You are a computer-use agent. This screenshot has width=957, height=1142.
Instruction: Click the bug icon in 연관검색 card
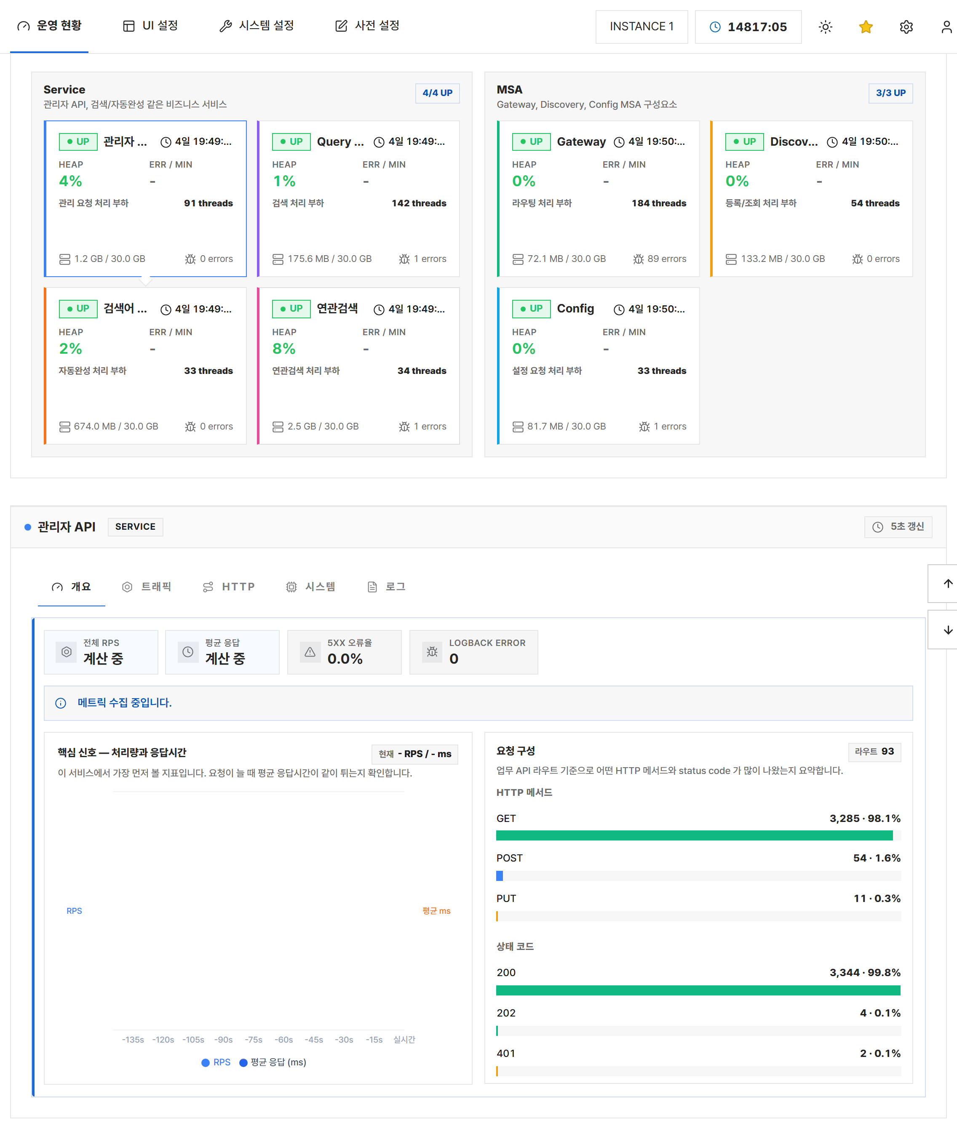pyautogui.click(x=404, y=426)
